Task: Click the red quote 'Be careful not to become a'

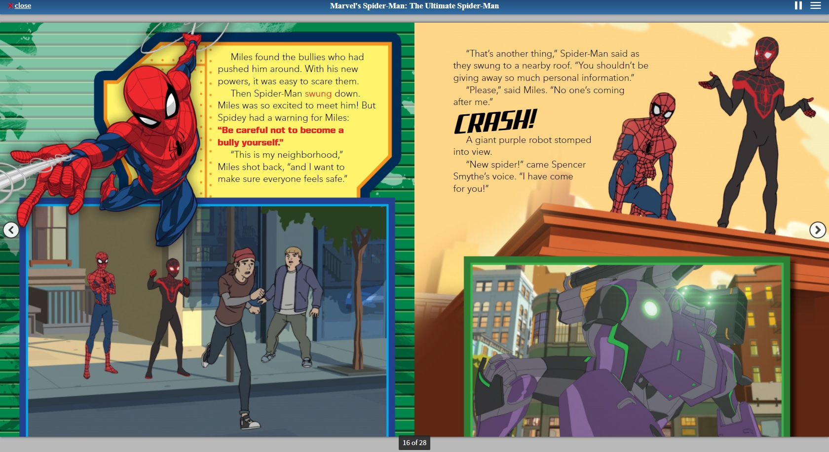Action: (x=280, y=130)
